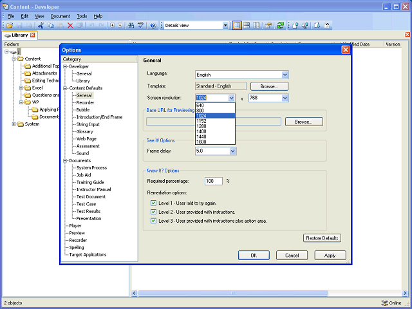The height and width of the screenshot is (309, 412).
Task: Click the Check In All toolbar icon
Action: tap(304, 26)
